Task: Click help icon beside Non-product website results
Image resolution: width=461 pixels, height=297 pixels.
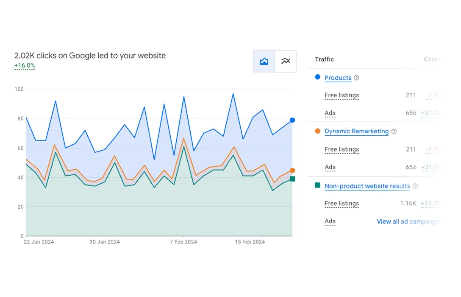Action: 415,186
